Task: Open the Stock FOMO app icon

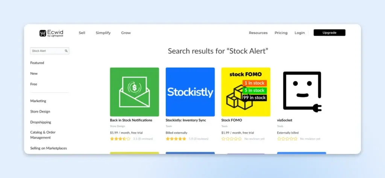Action: [246, 92]
